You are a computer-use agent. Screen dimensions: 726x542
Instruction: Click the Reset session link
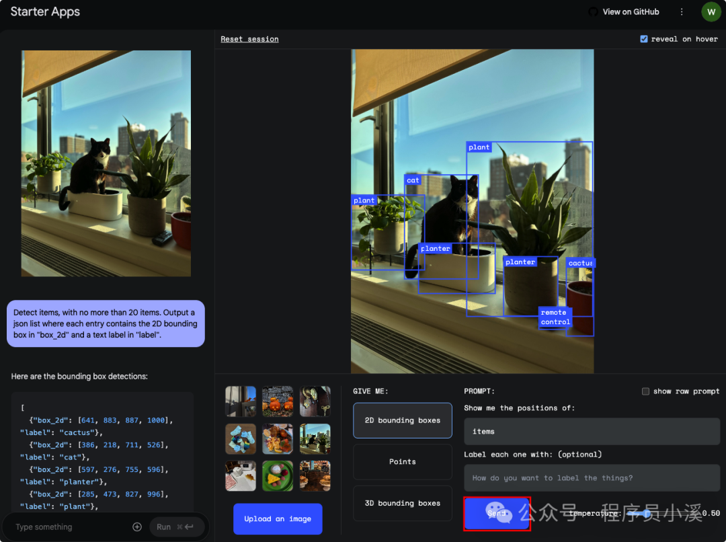(x=249, y=39)
